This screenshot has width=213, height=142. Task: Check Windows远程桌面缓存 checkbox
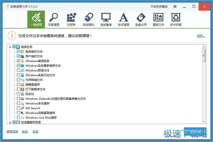pyautogui.click(x=18, y=113)
